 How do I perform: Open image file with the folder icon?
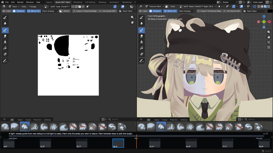click(x=80, y=6)
